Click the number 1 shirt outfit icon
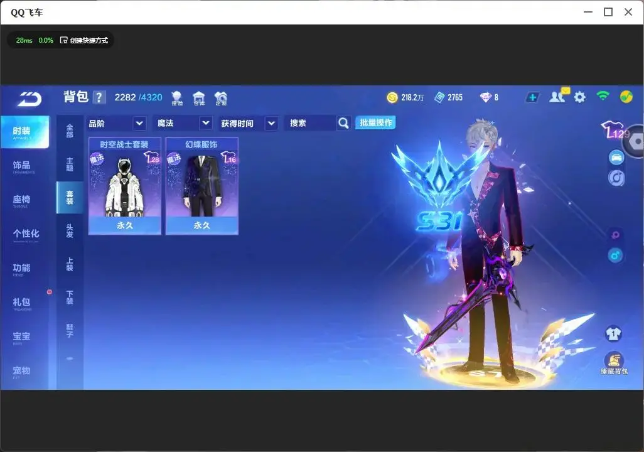The image size is (644, 452). pyautogui.click(x=613, y=333)
